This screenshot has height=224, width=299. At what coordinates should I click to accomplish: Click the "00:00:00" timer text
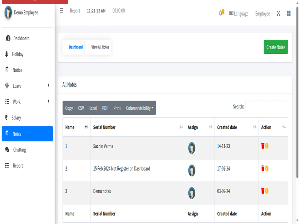(x=119, y=11)
